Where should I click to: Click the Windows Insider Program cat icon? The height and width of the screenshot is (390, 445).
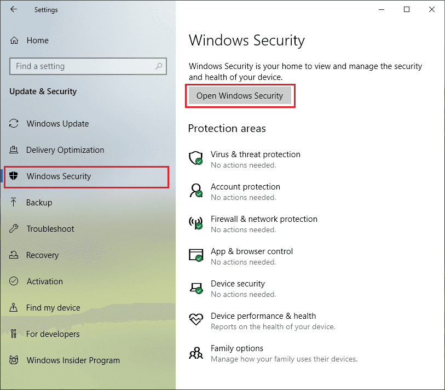coord(14,360)
